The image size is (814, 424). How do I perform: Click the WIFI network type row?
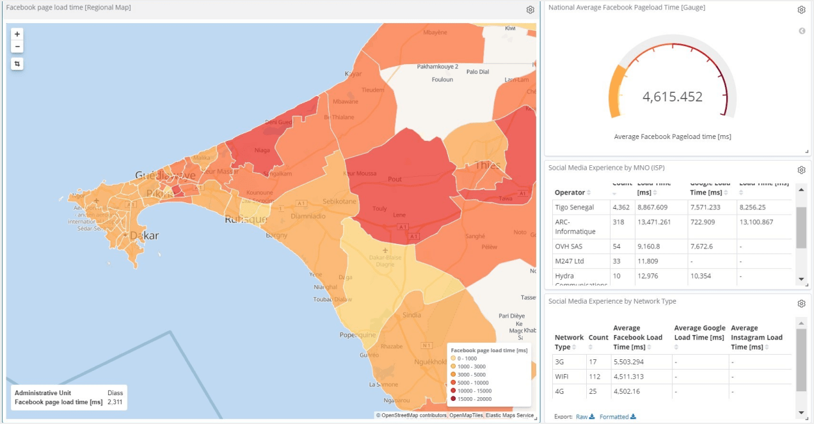[x=672, y=377]
